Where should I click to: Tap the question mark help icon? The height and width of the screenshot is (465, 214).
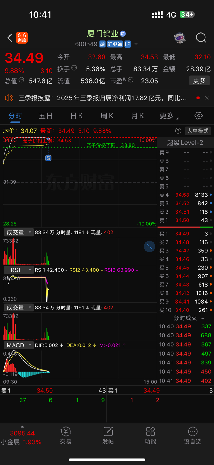click(178, 131)
